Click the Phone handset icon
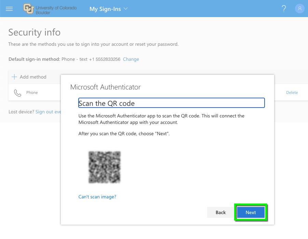This screenshot has height=239, width=308. pos(17,93)
